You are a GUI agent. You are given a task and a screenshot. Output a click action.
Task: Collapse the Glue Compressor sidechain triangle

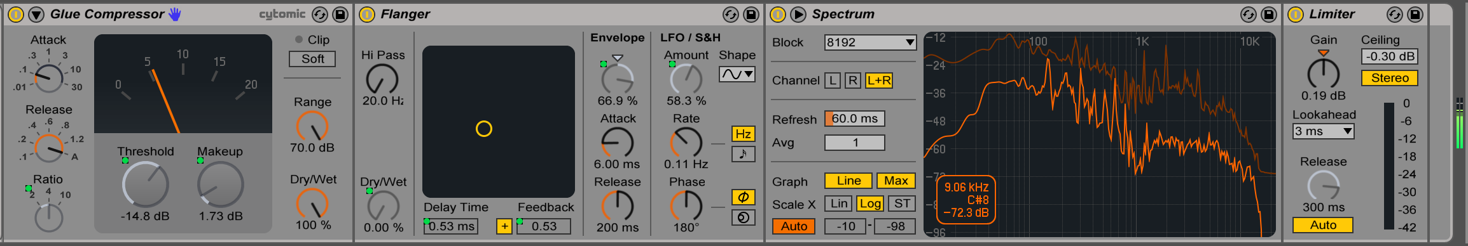click(36, 14)
